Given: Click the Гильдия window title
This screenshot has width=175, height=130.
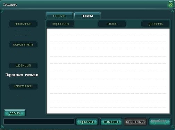Looking at the screenshot, I should (10, 5).
